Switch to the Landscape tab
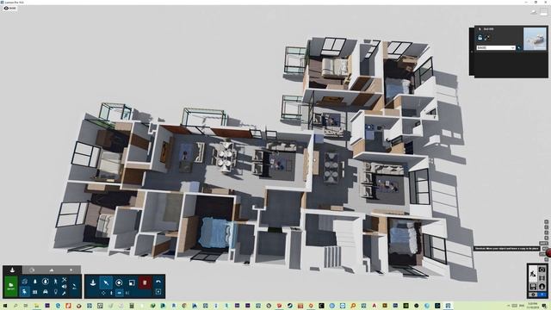Viewport: 551px width, 310px height. click(x=52, y=270)
